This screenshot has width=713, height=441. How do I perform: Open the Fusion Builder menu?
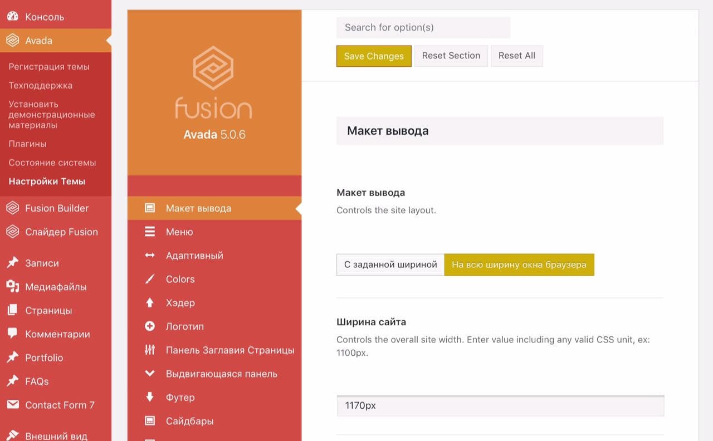tap(56, 208)
